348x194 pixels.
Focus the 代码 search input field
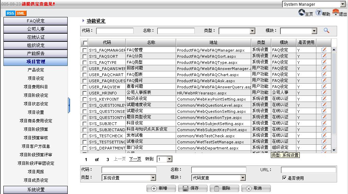pyautogui.click(x=115, y=31)
